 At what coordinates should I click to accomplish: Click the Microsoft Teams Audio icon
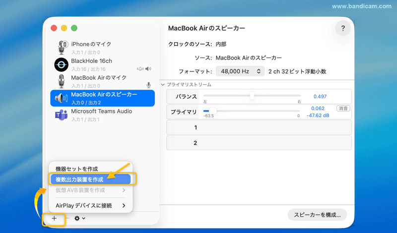click(x=61, y=115)
